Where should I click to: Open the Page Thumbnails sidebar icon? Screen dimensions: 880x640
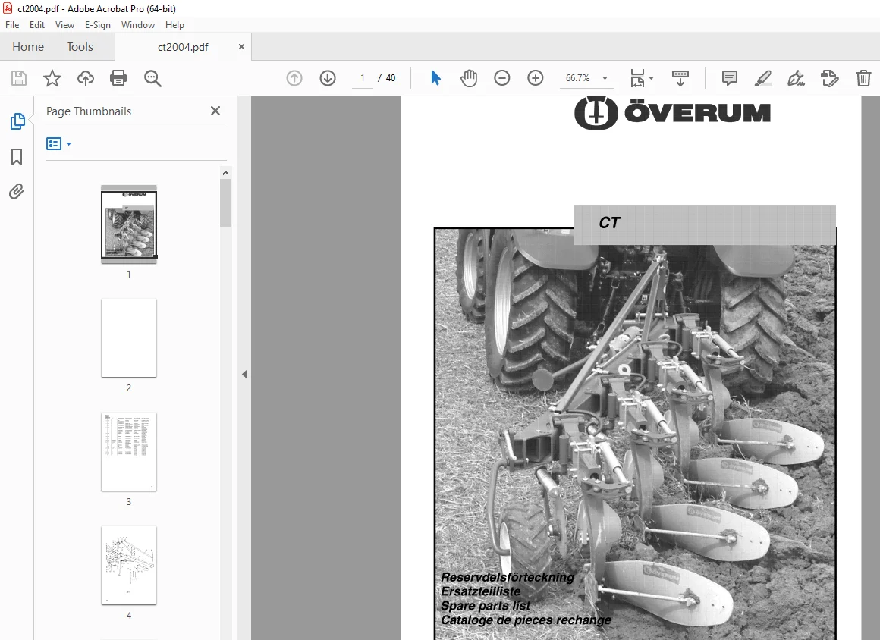(x=17, y=121)
